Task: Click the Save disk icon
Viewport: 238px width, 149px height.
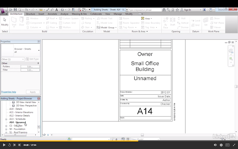Action: [x=15, y=10]
